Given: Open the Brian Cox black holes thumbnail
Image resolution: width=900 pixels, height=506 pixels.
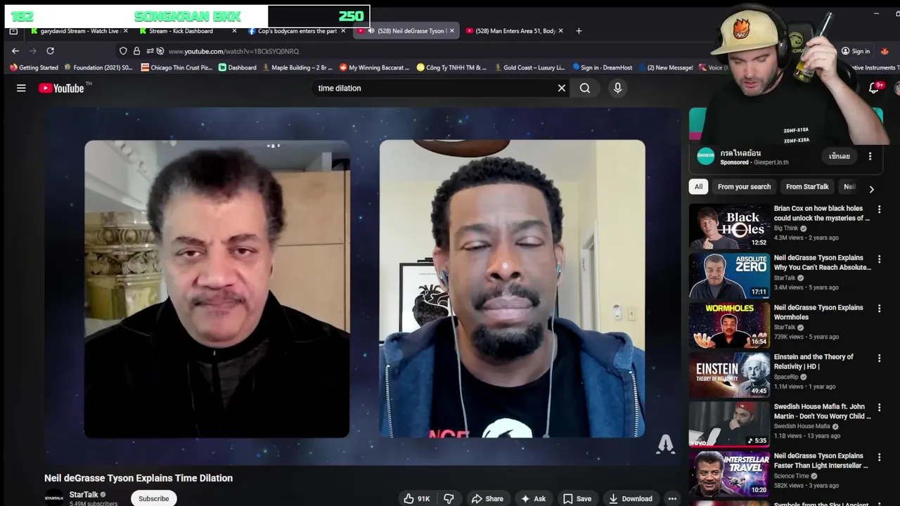Looking at the screenshot, I should point(729,226).
